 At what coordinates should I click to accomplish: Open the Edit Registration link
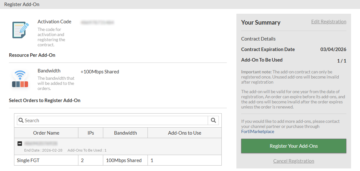coord(328,22)
